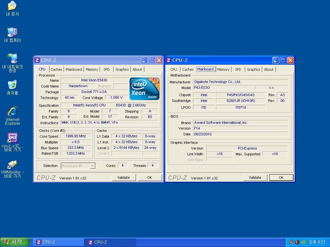This screenshot has width=330, height=247.
Task: Click the x 6.0 multiplier value
Action: coord(76,142)
